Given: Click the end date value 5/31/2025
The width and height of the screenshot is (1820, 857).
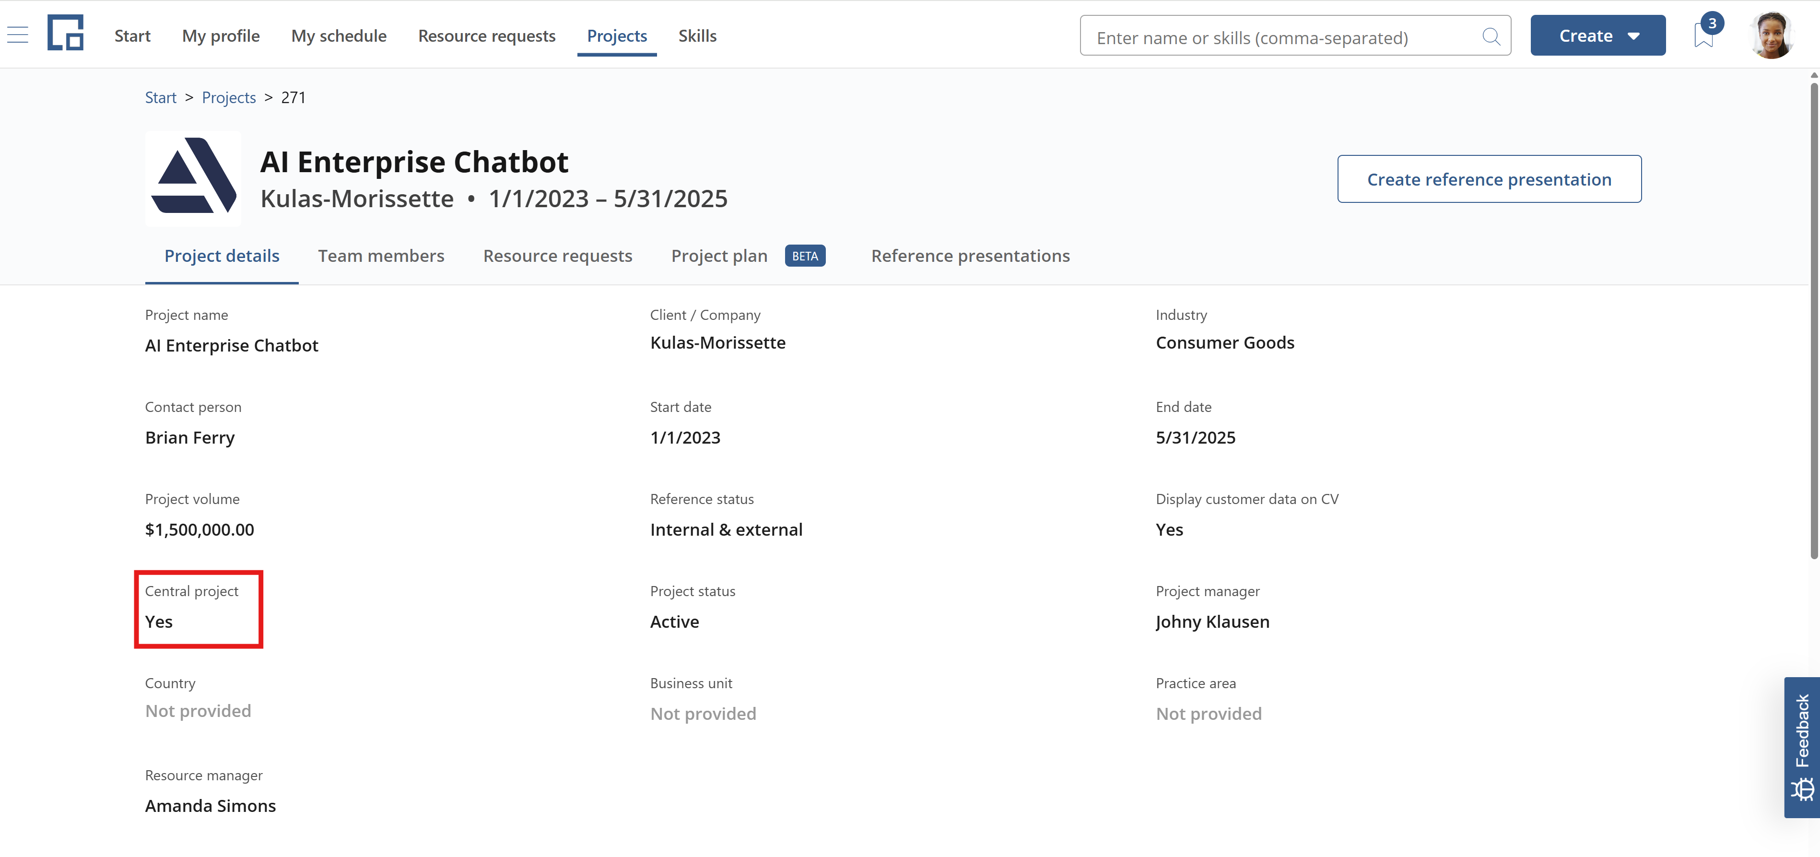Looking at the screenshot, I should pyautogui.click(x=1196, y=437).
